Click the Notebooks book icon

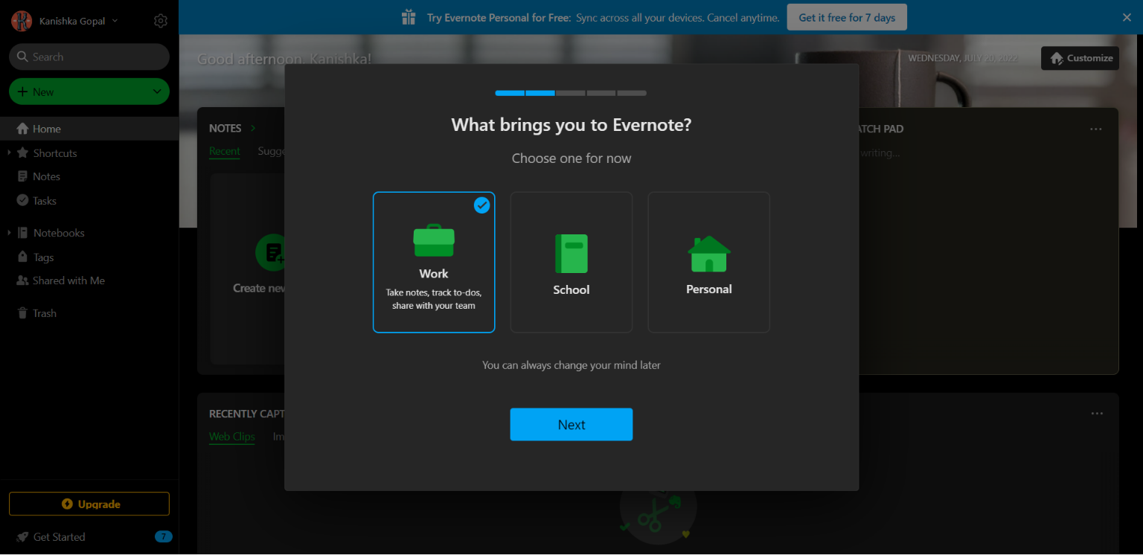[22, 233]
